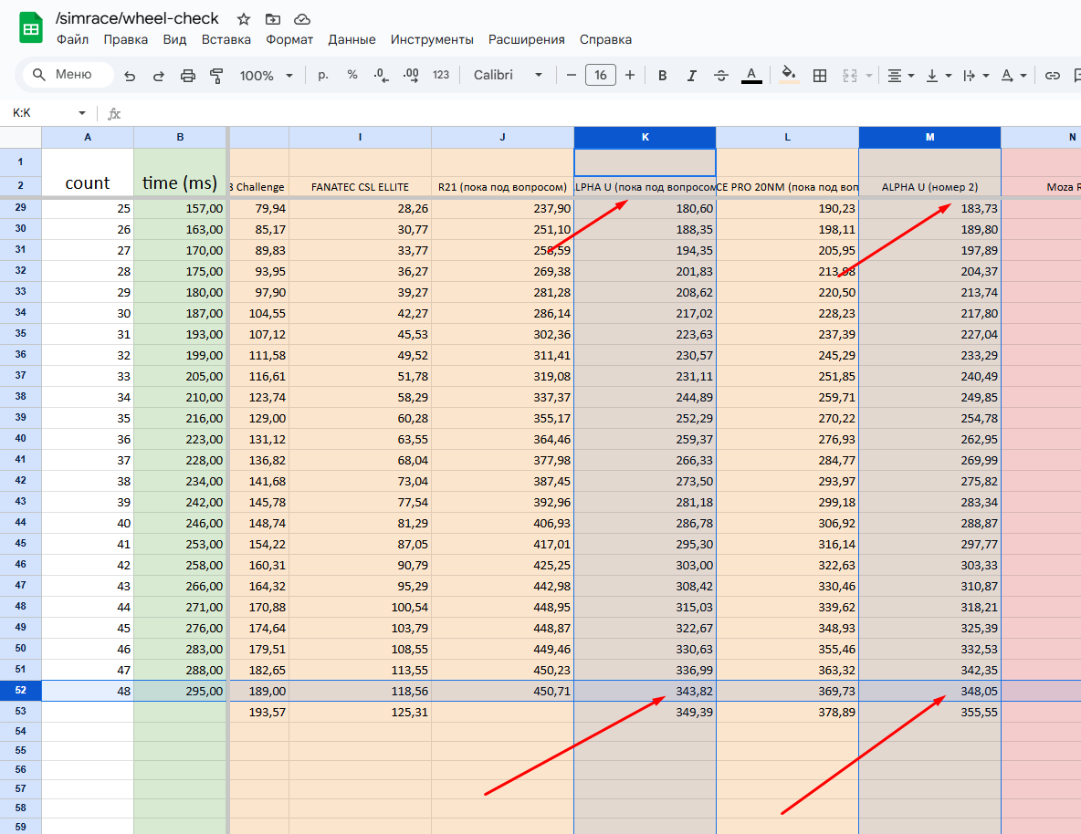
Task: Click cell with value 378,89
Action: coord(787,712)
